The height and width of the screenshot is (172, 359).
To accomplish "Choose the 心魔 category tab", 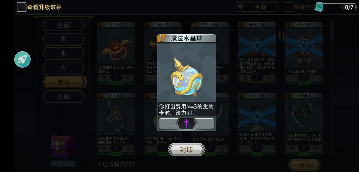I will click(63, 97).
